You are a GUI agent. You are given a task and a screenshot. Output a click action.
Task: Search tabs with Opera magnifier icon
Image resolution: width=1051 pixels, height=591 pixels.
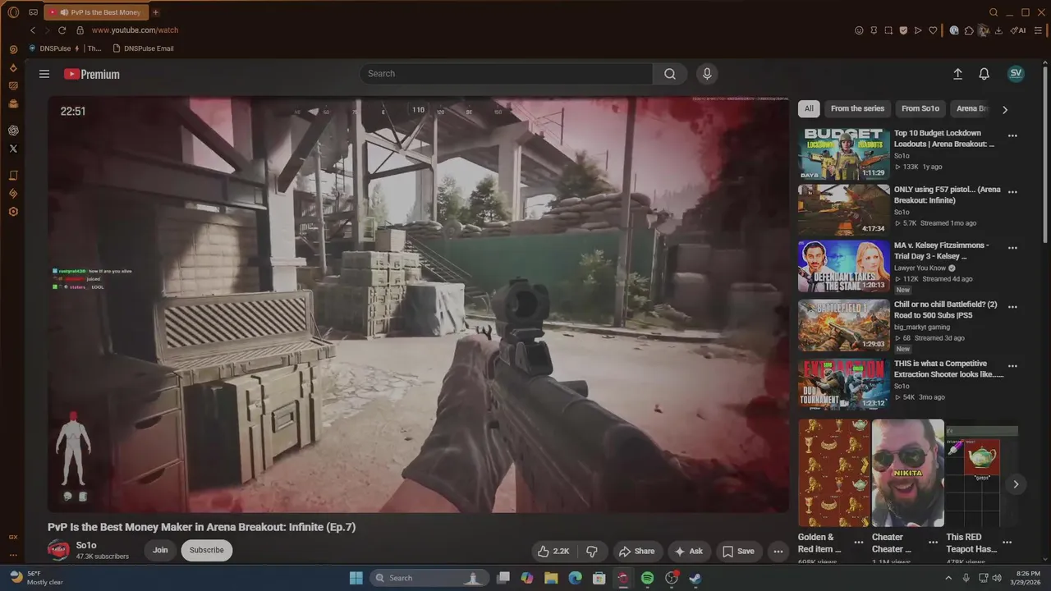pyautogui.click(x=994, y=12)
